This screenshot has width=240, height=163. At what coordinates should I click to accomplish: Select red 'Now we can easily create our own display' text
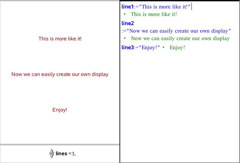pyautogui.click(x=60, y=74)
